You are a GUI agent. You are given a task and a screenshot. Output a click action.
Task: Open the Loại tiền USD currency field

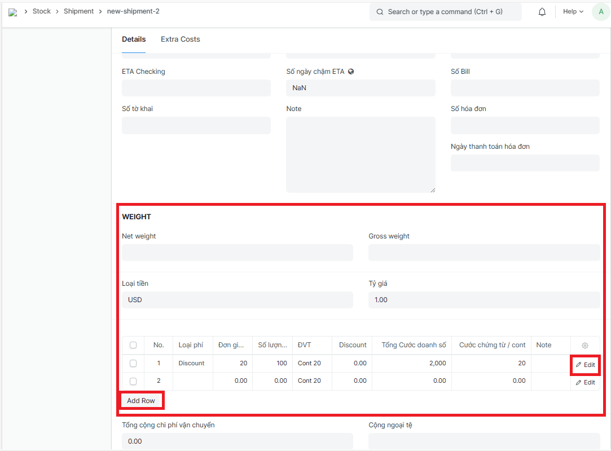pos(237,300)
